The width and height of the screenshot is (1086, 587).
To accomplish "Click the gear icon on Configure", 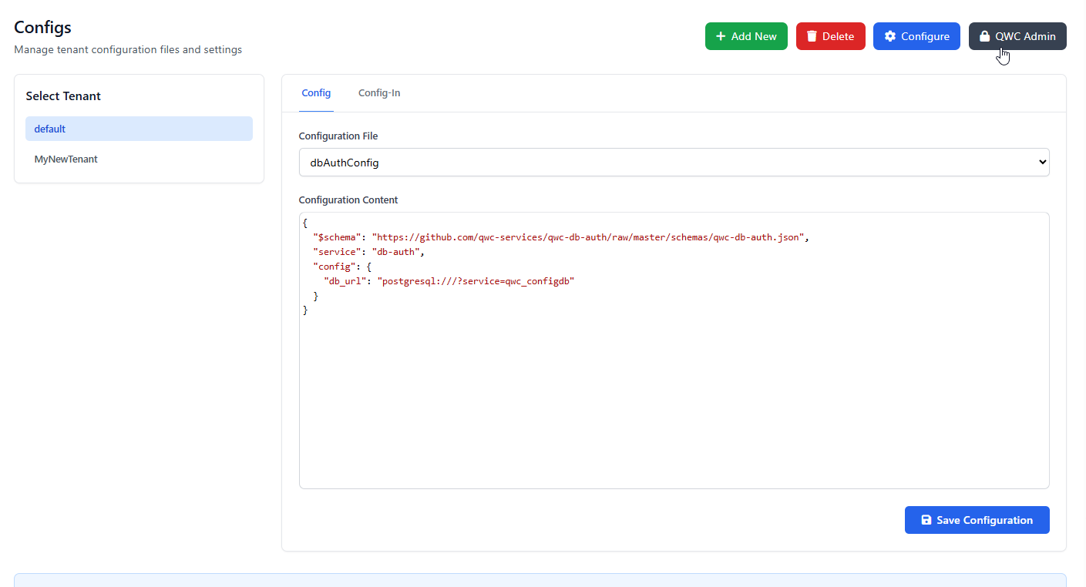I will [890, 36].
